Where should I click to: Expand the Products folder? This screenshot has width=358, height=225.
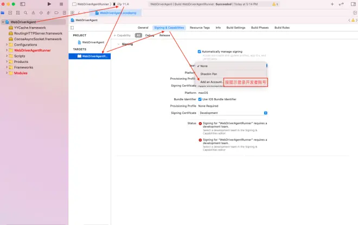(x=7, y=62)
